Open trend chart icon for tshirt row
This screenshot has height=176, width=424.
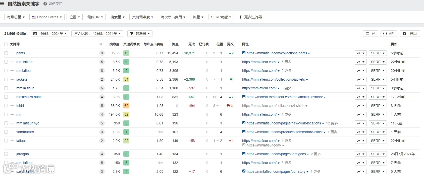click(361, 106)
